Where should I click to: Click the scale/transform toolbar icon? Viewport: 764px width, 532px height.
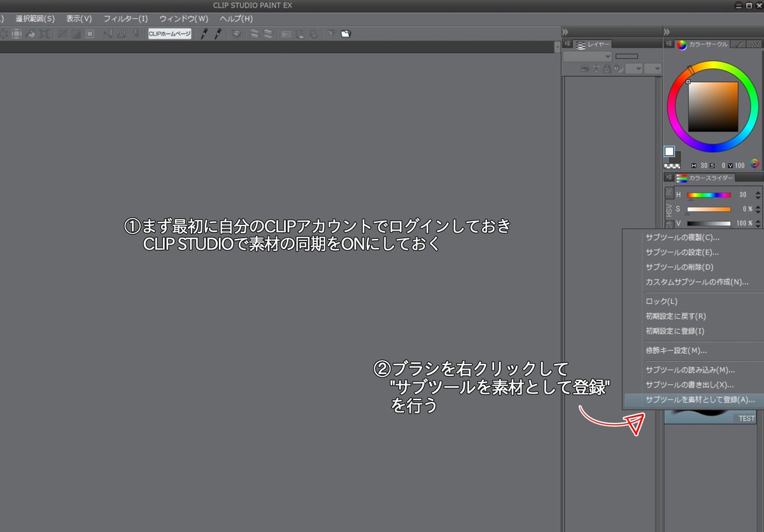tap(44, 34)
